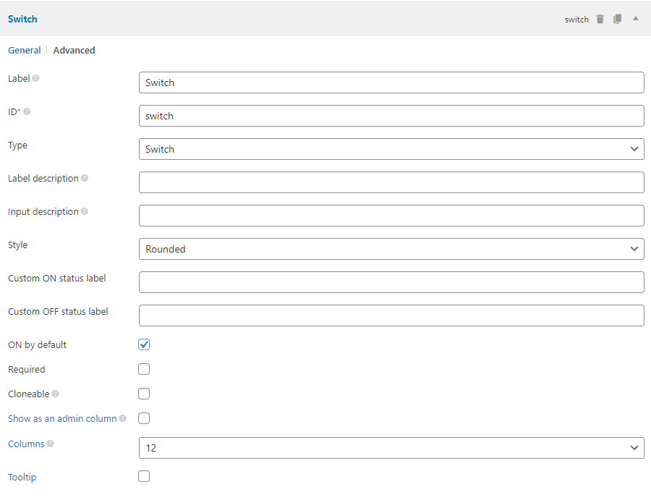Expand the Columns dropdown set to 12
This screenshot has width=651, height=500.
(x=391, y=448)
